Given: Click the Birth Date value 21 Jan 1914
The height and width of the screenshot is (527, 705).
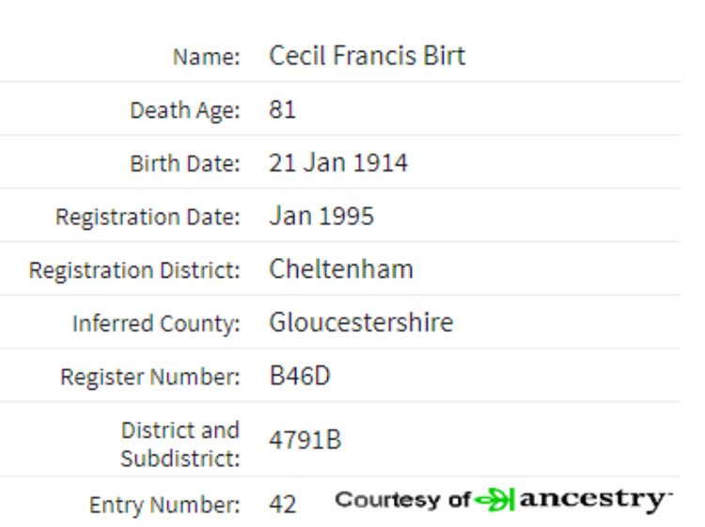Looking at the screenshot, I should [338, 163].
